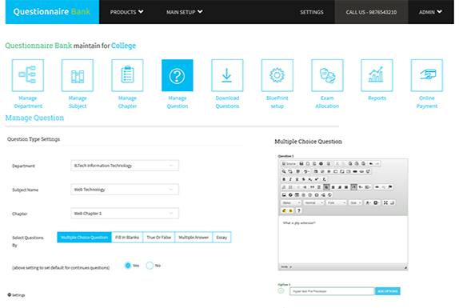Click CALL US - 9876543210
This screenshot has width=459, height=308.
pos(371,12)
